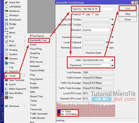Select the udp protocol radio button
This screenshot has width=139, height=123.
(84, 14)
